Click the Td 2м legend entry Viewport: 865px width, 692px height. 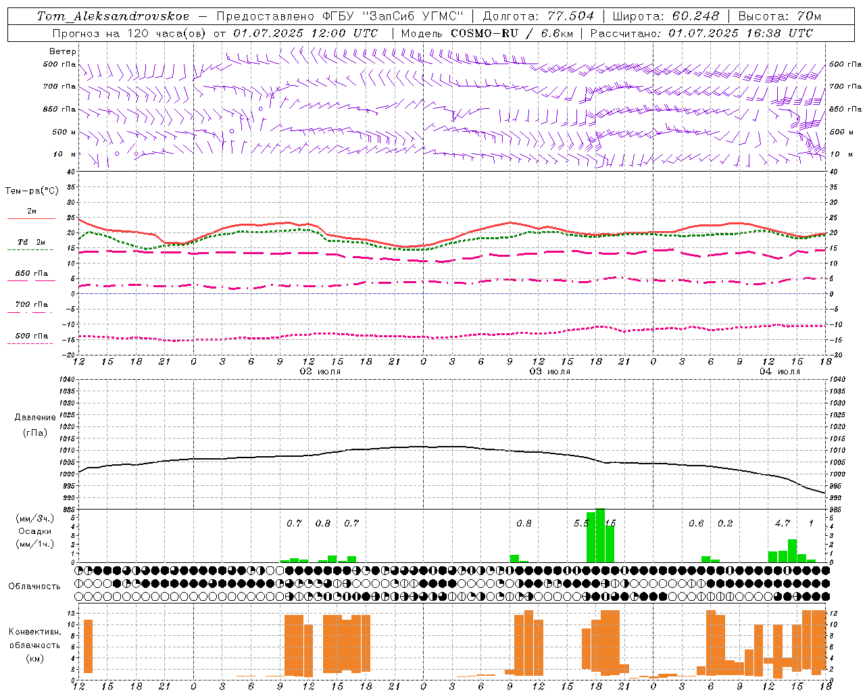point(32,242)
